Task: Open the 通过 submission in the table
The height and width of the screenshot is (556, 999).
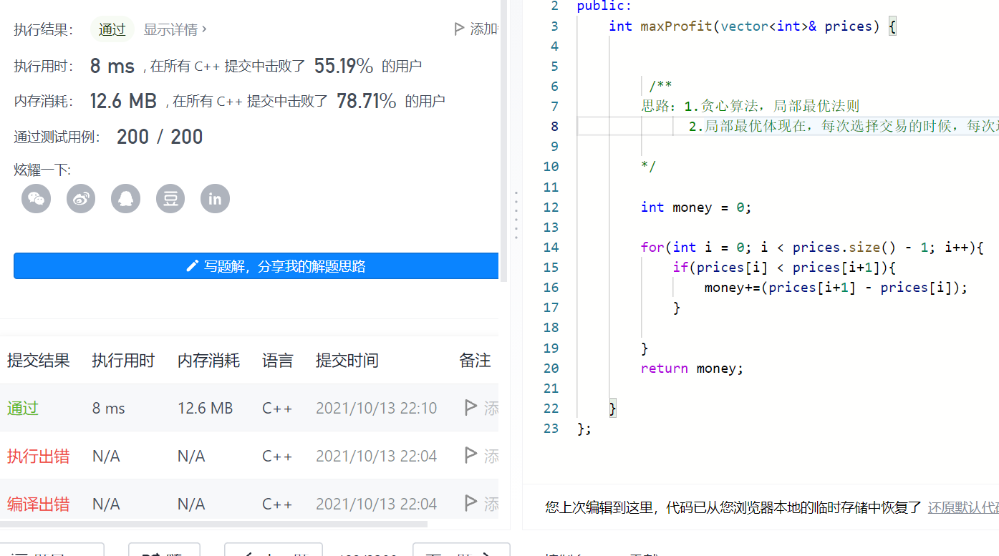Action: pyautogui.click(x=23, y=408)
